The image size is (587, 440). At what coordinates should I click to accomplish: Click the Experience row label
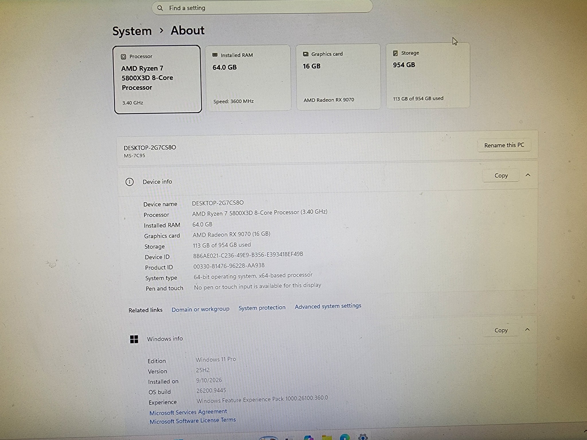click(x=163, y=402)
